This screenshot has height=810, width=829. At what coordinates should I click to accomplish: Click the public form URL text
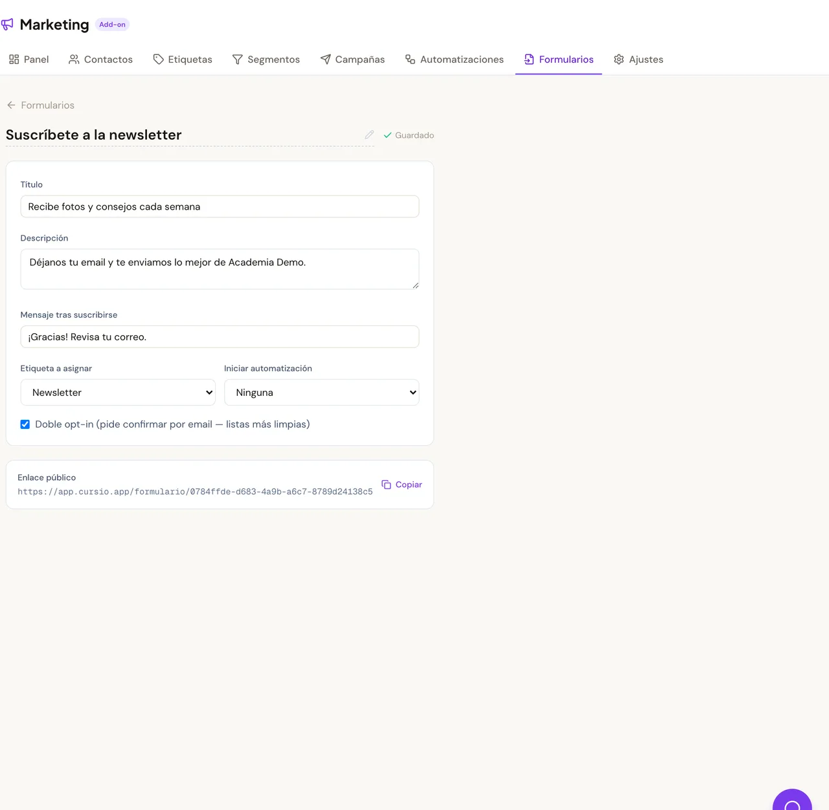[195, 492]
